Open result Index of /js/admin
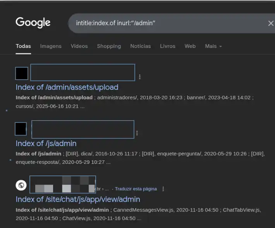This screenshot has height=228, width=275. pos(46,143)
